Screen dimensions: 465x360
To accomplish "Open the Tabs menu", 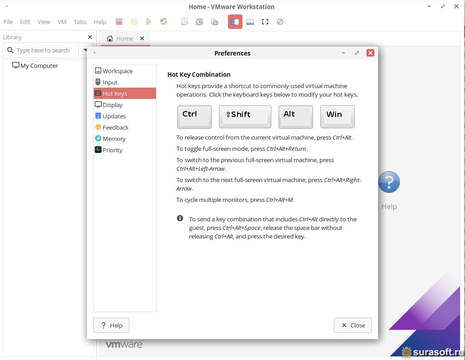I will click(x=80, y=22).
